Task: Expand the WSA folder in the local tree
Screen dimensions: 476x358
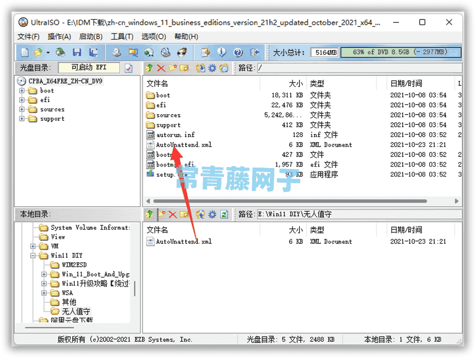Action: (x=44, y=293)
